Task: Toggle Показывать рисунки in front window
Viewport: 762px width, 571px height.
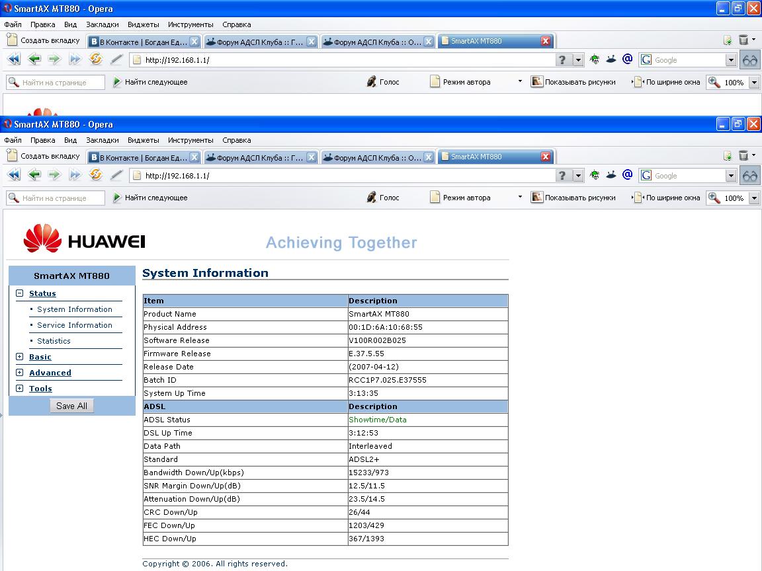Action: tap(573, 198)
